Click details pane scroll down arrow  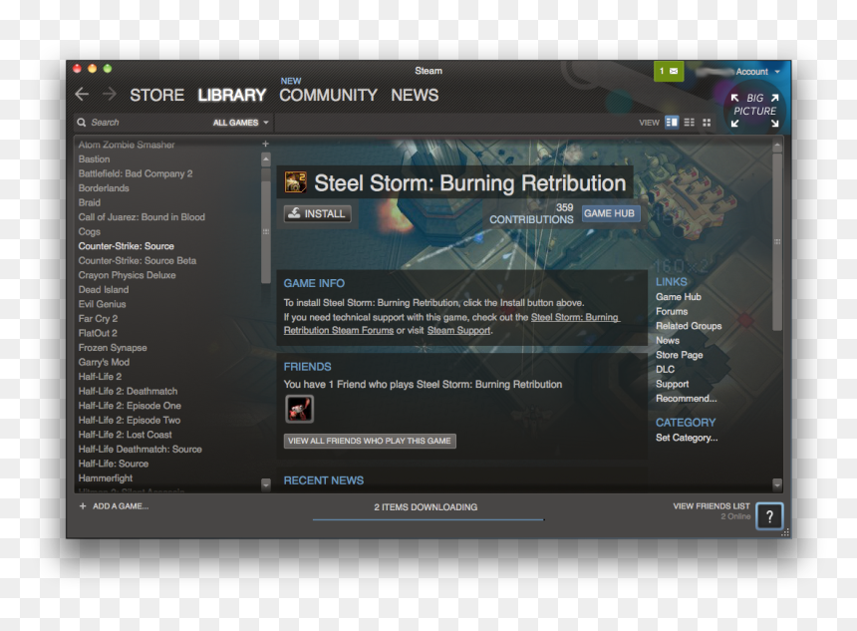click(777, 484)
